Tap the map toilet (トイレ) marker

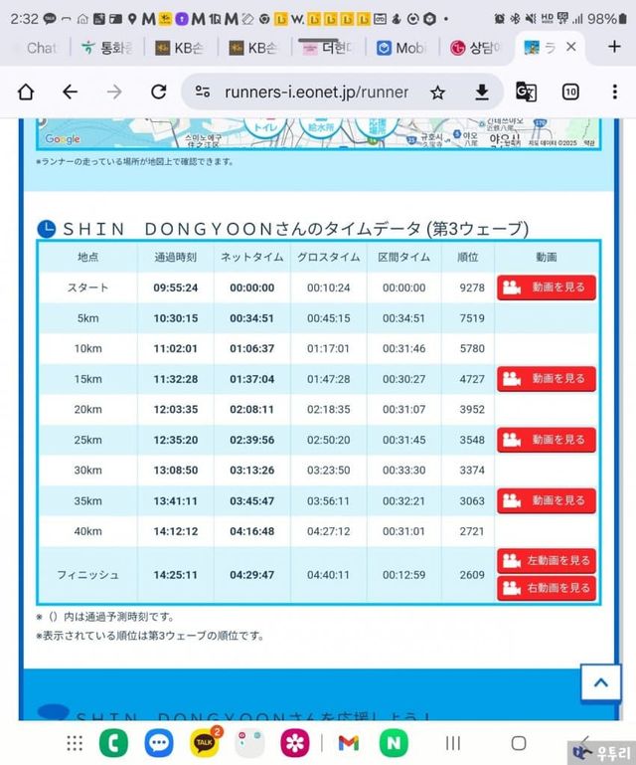coord(265,127)
